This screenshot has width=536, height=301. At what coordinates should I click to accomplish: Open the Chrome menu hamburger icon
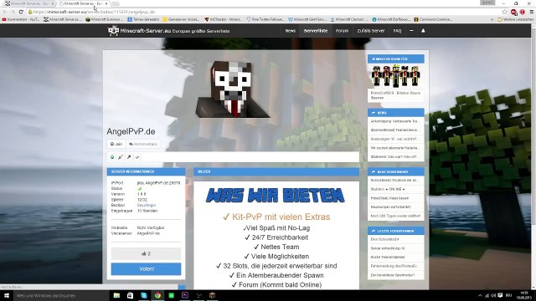pos(531,12)
